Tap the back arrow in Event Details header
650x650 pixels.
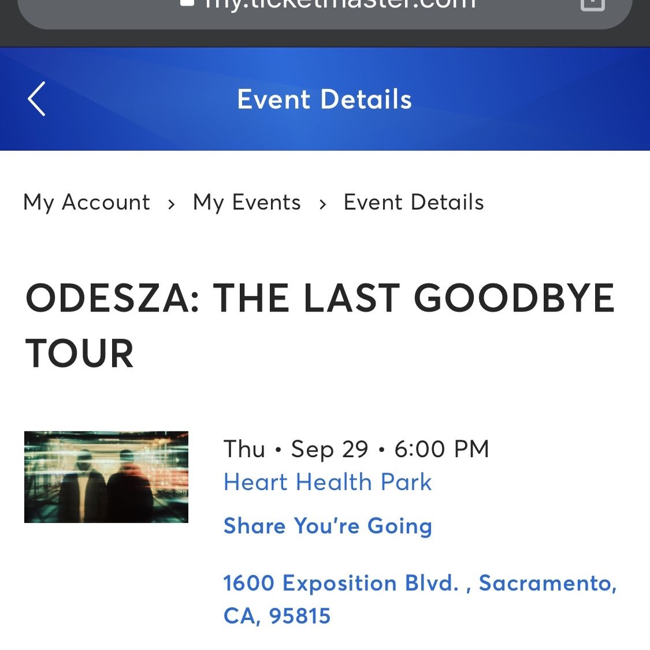(x=36, y=99)
